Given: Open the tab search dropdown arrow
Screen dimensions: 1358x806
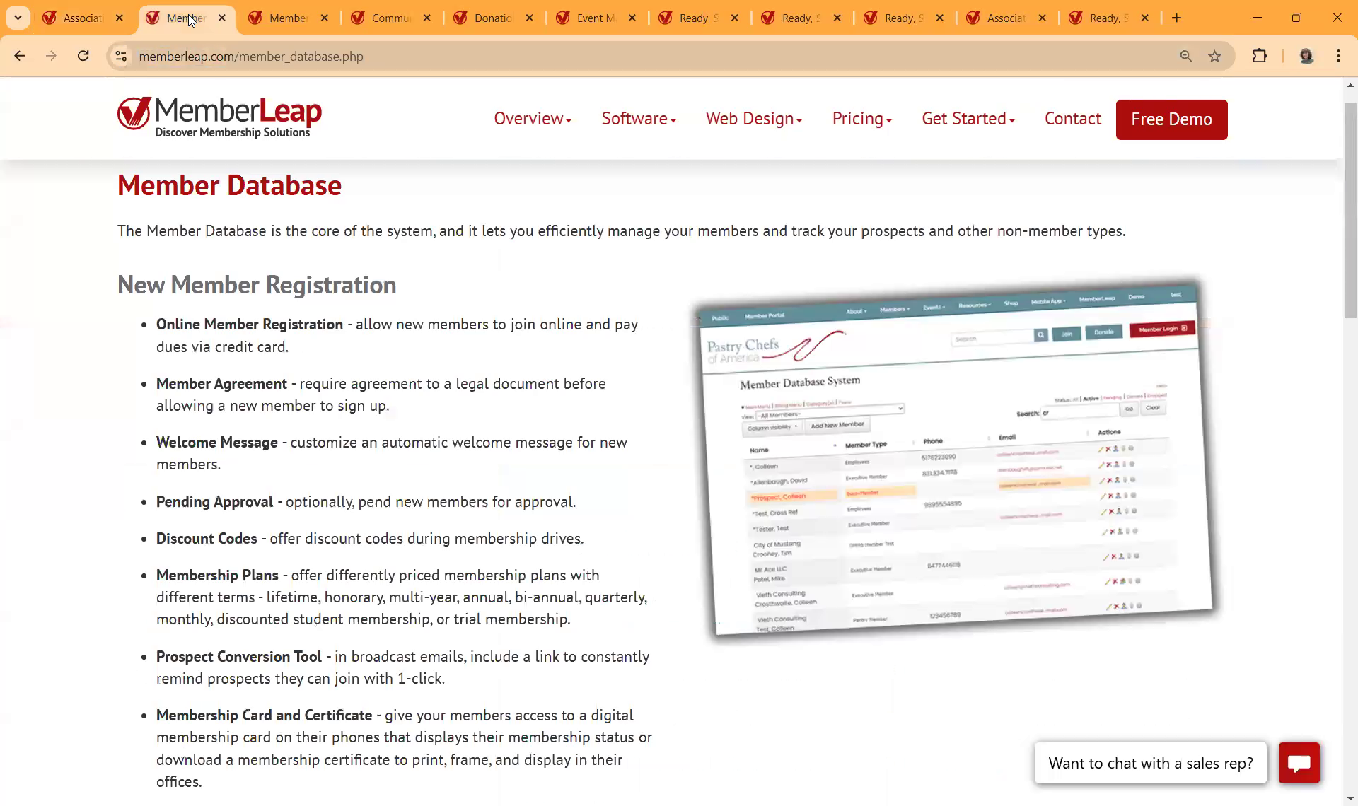Looking at the screenshot, I should click(x=18, y=18).
